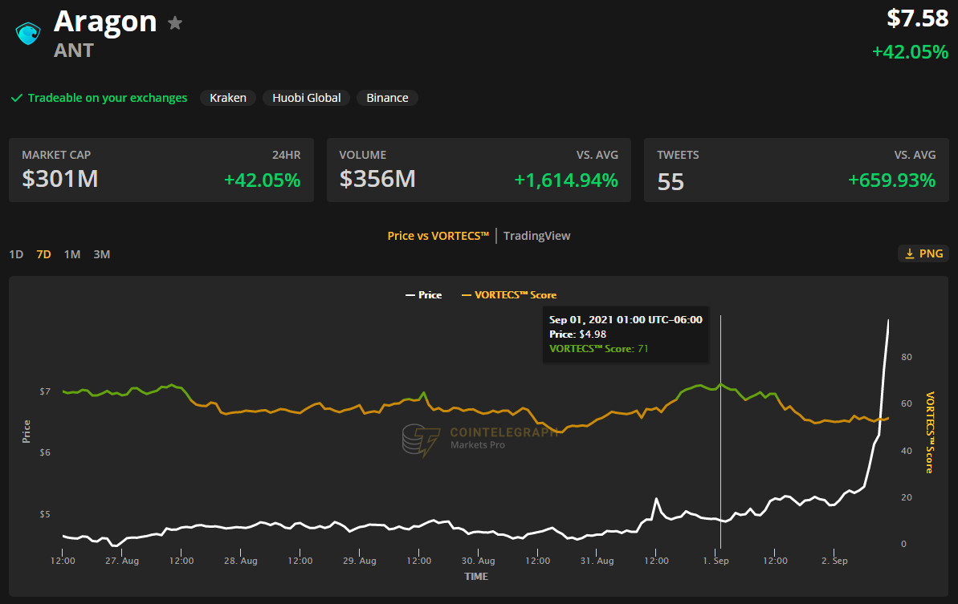Click the Aragon ANT logo icon
Viewport: 958px width, 604px height.
click(28, 34)
